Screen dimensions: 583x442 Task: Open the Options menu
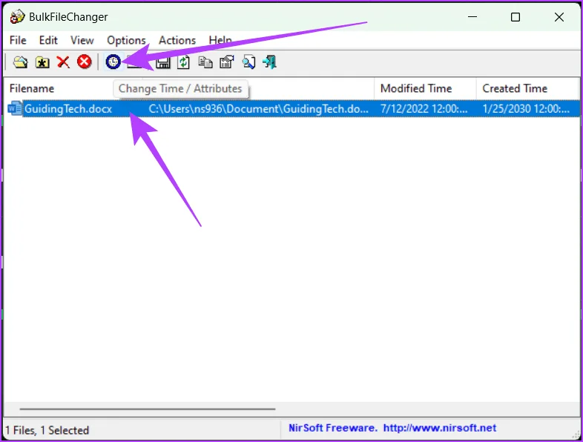(x=126, y=40)
